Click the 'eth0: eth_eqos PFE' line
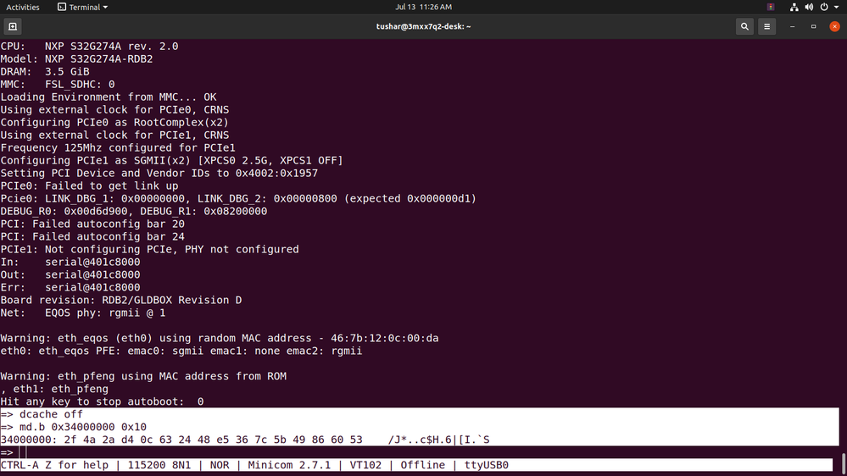The image size is (847, 476). click(x=181, y=351)
